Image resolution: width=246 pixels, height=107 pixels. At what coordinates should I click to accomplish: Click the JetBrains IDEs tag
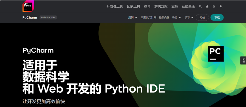[48, 18]
